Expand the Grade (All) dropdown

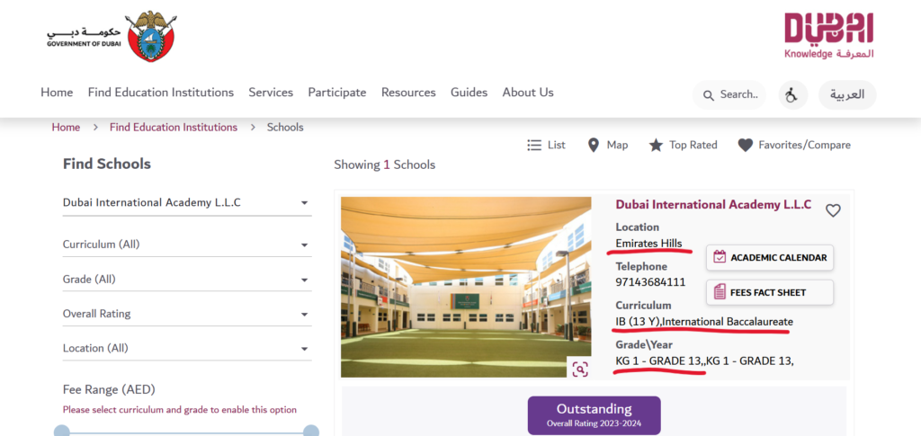187,280
